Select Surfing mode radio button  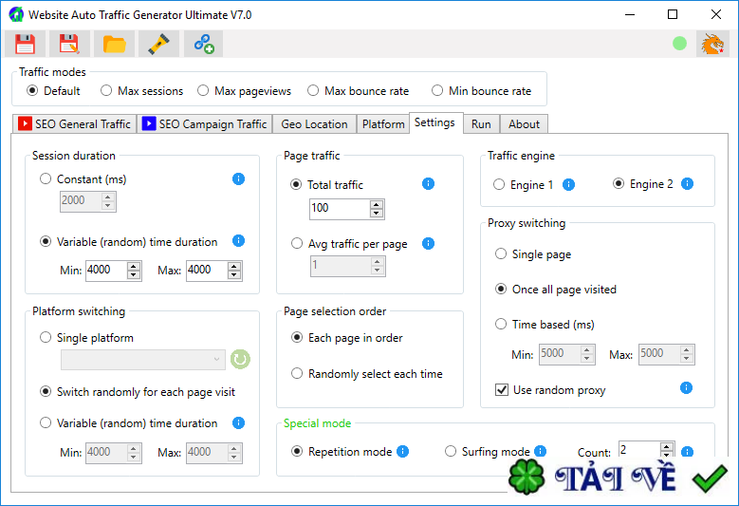tap(488, 451)
